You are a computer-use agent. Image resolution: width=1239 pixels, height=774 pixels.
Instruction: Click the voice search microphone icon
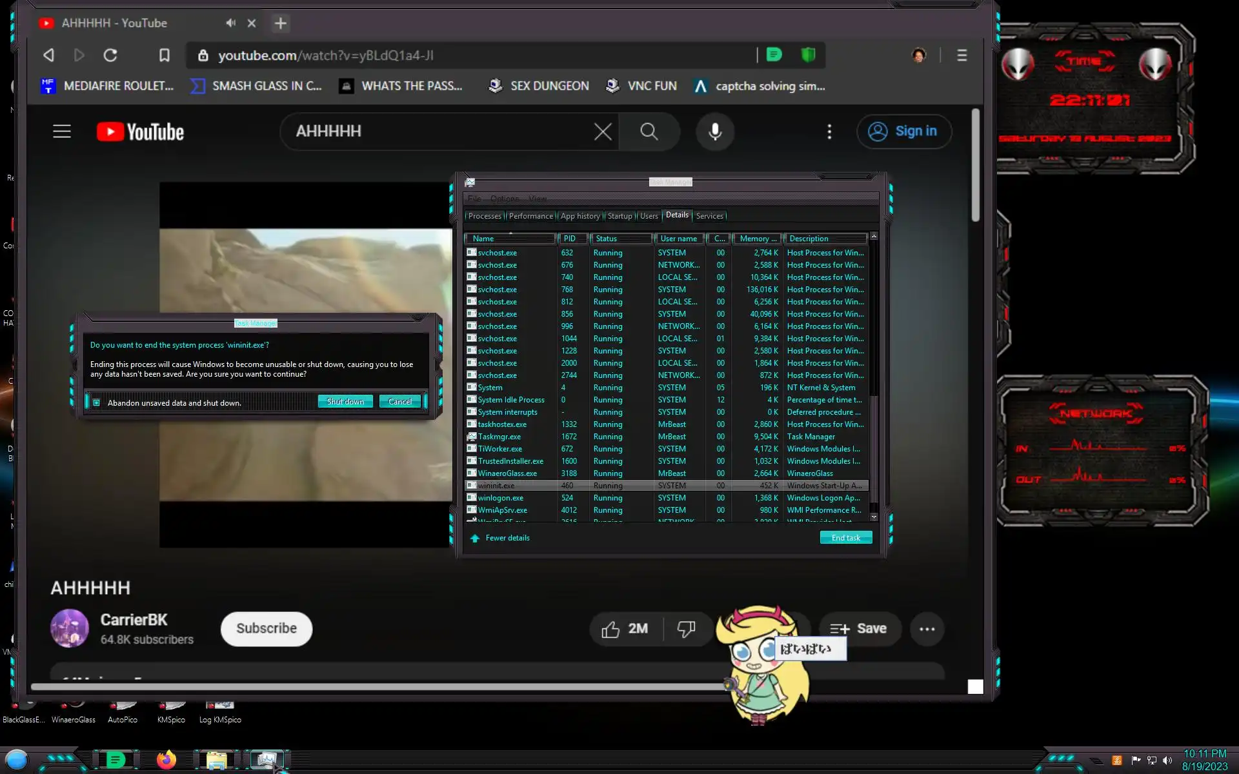[715, 132]
